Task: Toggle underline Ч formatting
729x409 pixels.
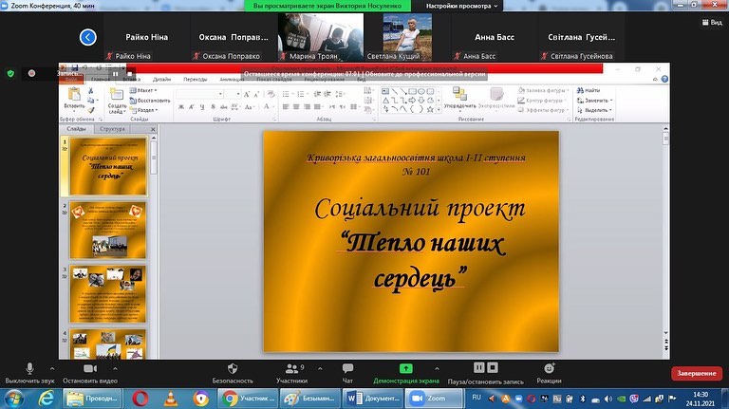Action: pos(202,107)
